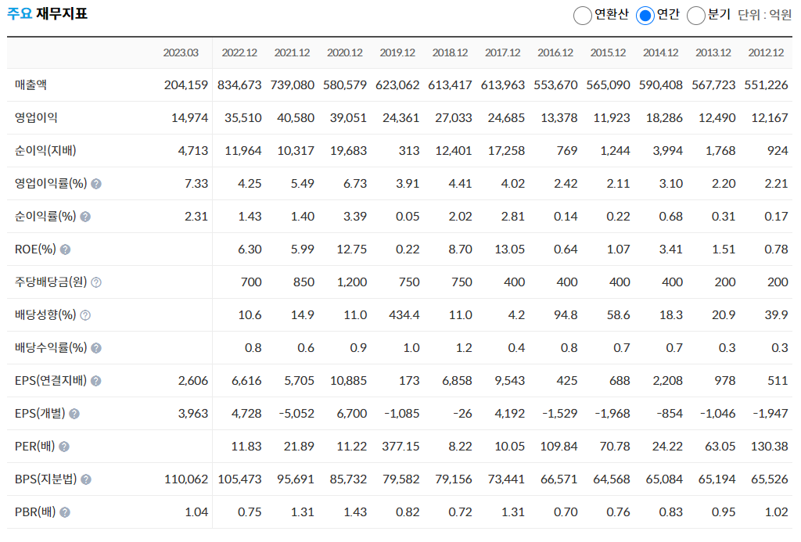Click PER value 130.38

pyautogui.click(x=770, y=447)
